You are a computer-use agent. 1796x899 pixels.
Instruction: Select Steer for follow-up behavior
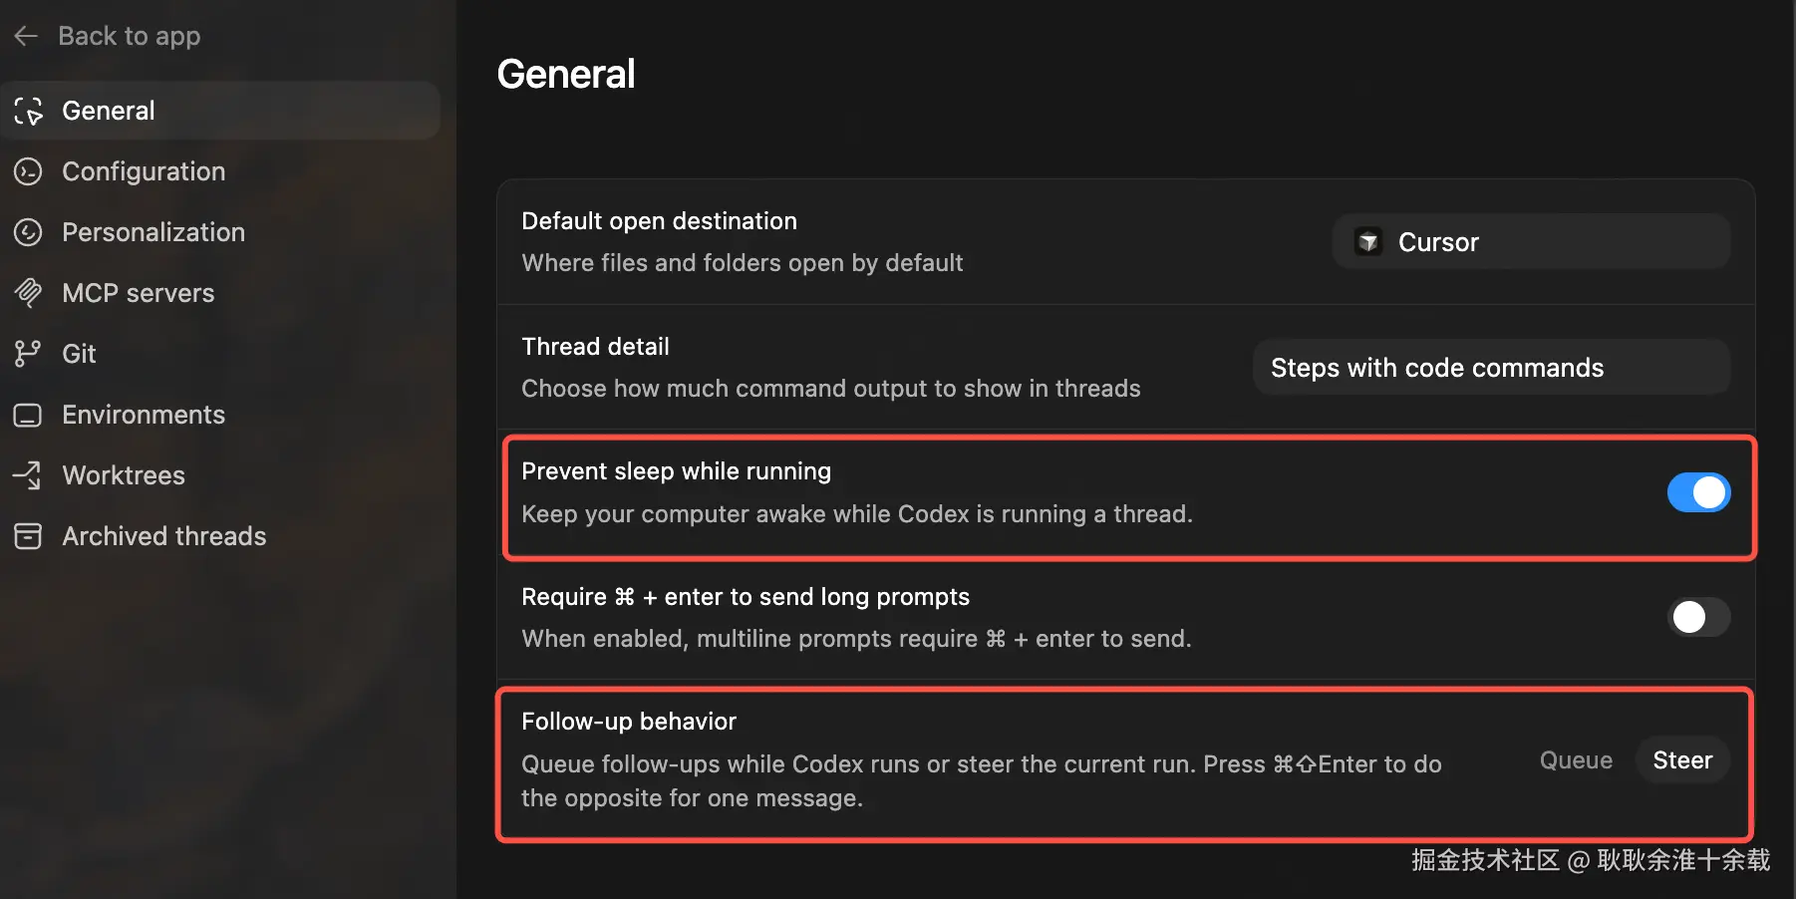1681,760
